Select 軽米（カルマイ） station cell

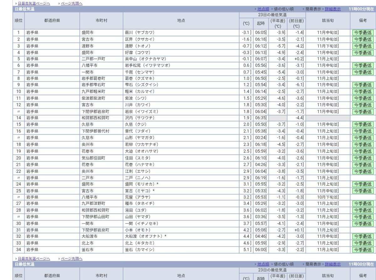point(181,91)
